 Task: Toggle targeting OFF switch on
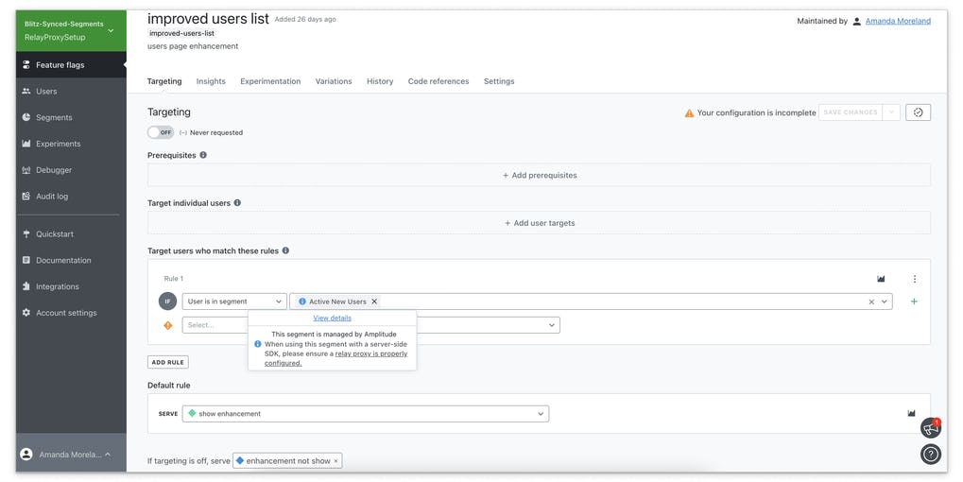161,132
